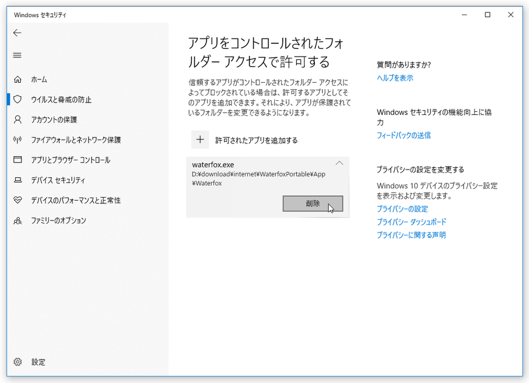Select the waterfox.exe file name

213,165
